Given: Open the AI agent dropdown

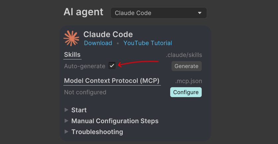Looking at the screenshot, I should tap(159, 13).
